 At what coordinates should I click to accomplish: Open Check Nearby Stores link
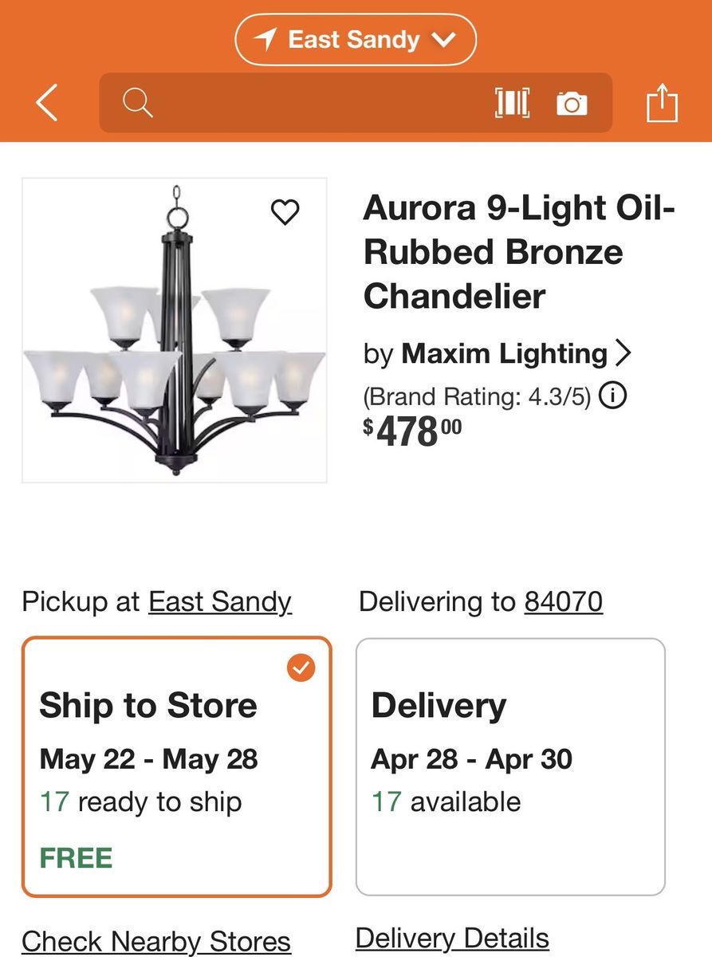click(156, 941)
